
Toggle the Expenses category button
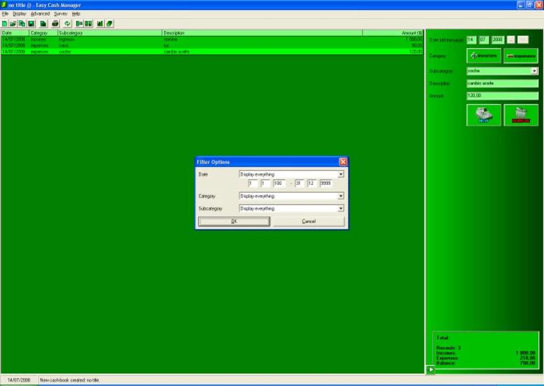click(522, 55)
